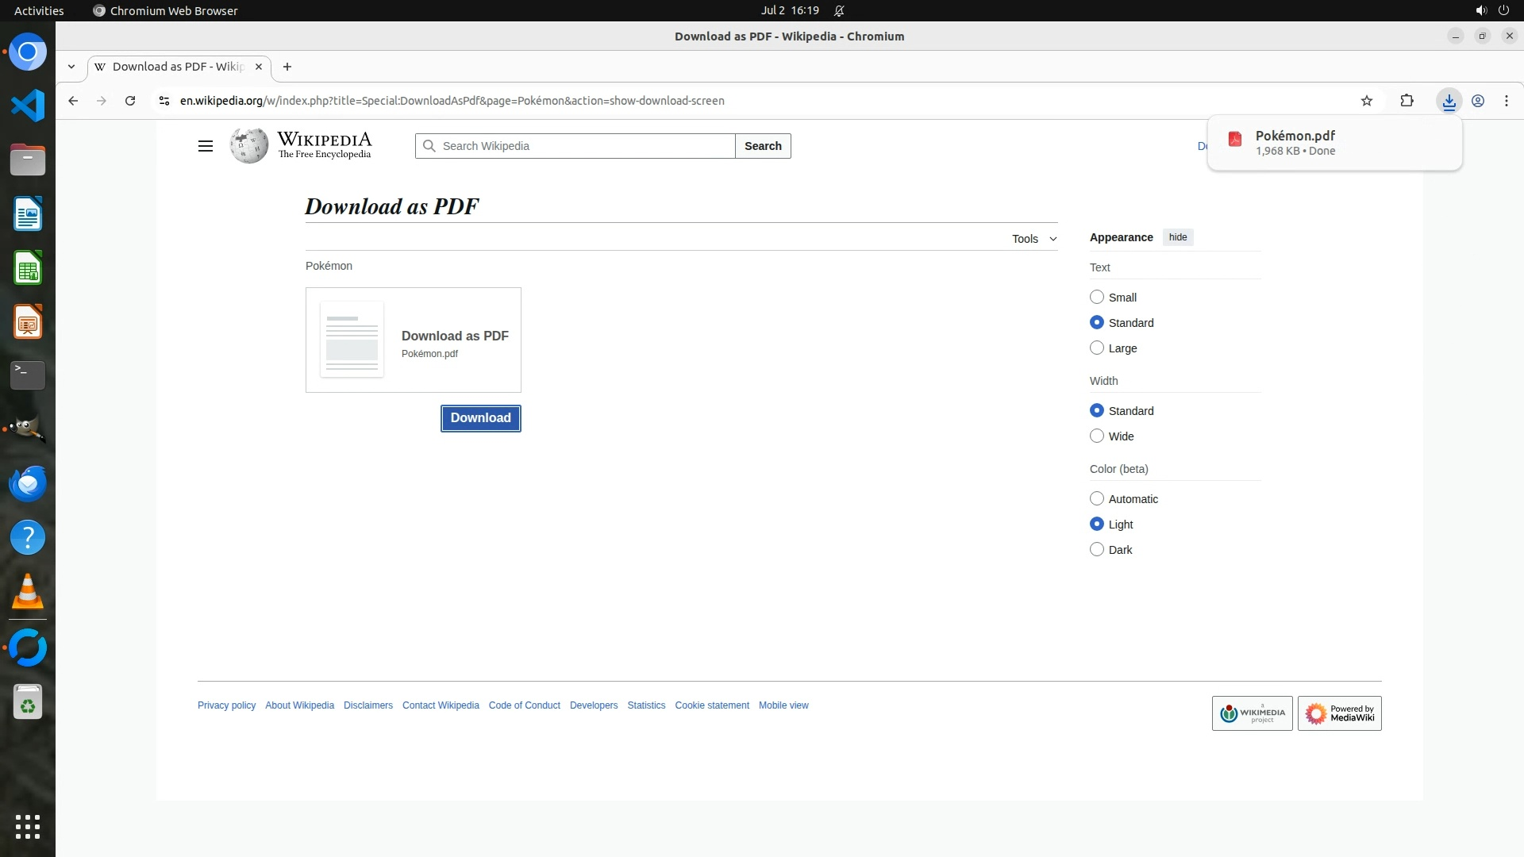1524x857 pixels.
Task: Click the bookmark star icon
Action: 1366,101
